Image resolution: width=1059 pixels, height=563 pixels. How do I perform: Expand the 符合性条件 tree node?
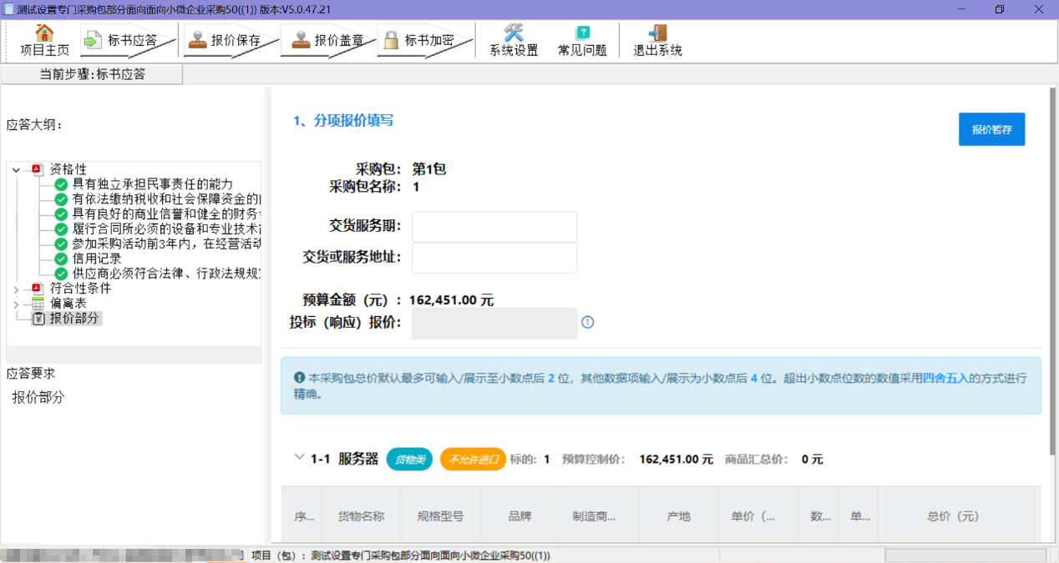(16, 289)
